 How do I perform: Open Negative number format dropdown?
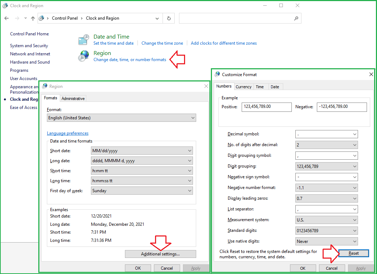point(327,188)
